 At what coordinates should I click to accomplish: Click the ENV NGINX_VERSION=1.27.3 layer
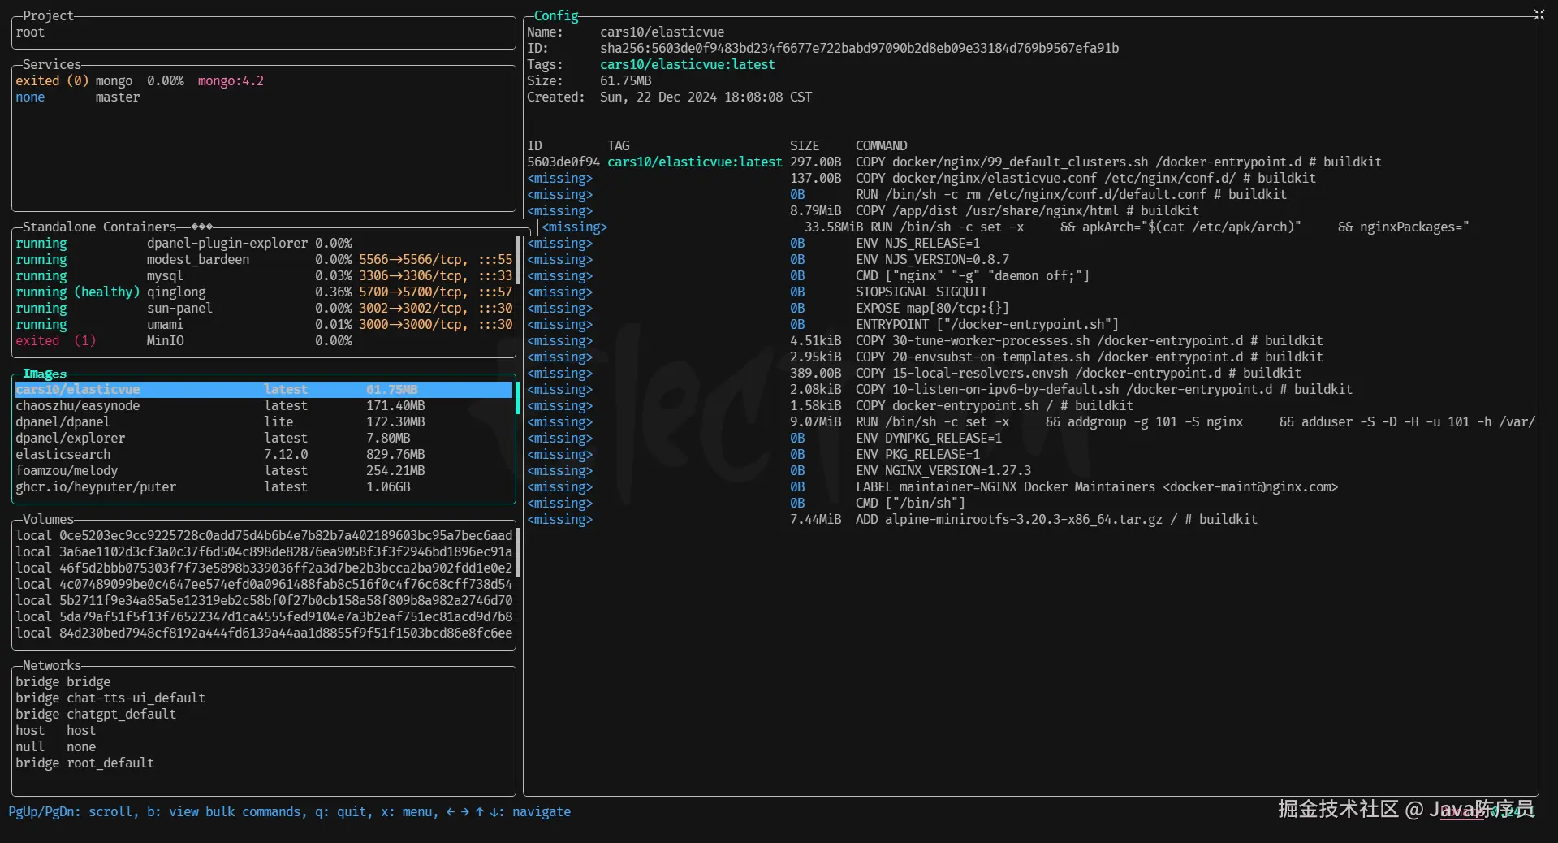tap(779, 470)
